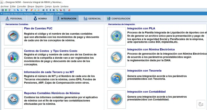Viewport: 207px width, 110px height.
Task: Select the INTEGRACION tab
Action: pos(66,18)
